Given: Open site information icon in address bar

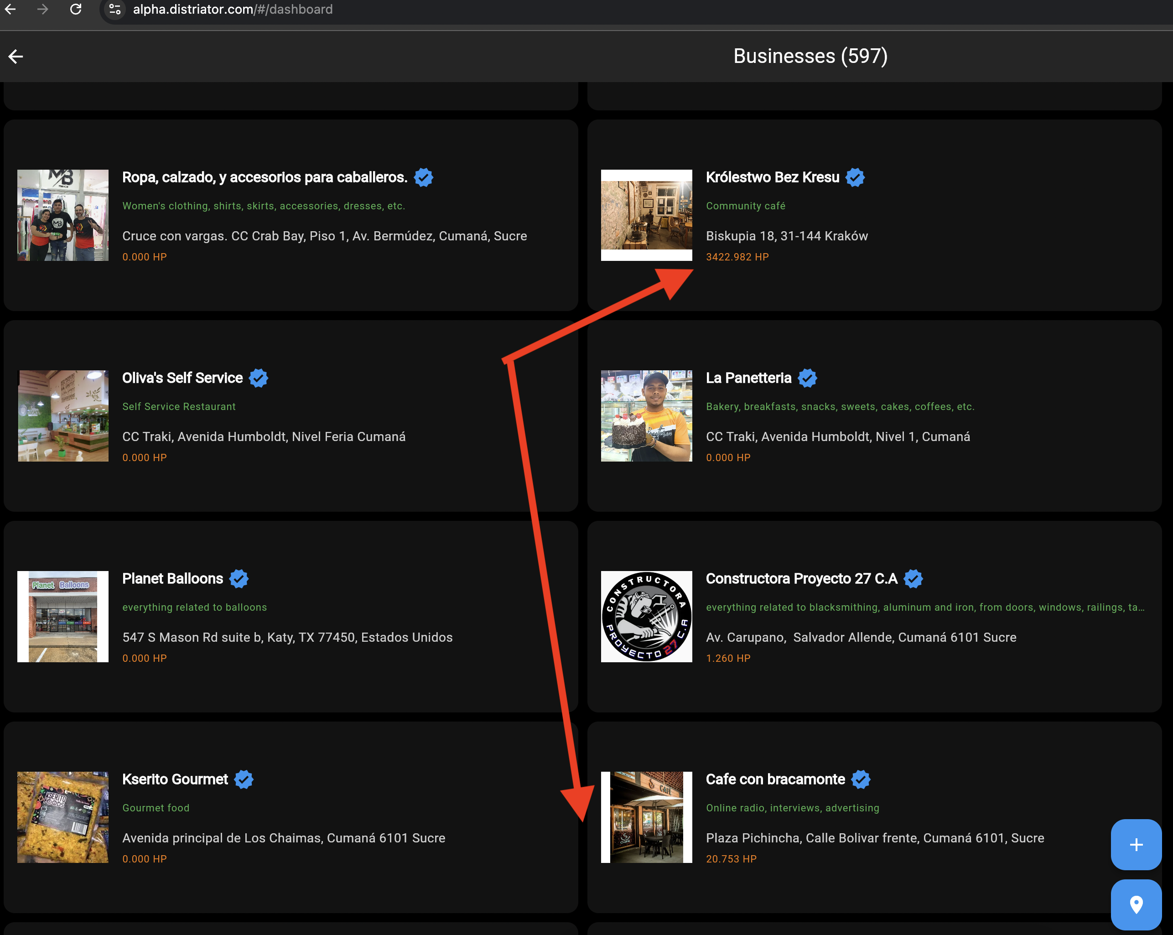Looking at the screenshot, I should click(x=115, y=9).
